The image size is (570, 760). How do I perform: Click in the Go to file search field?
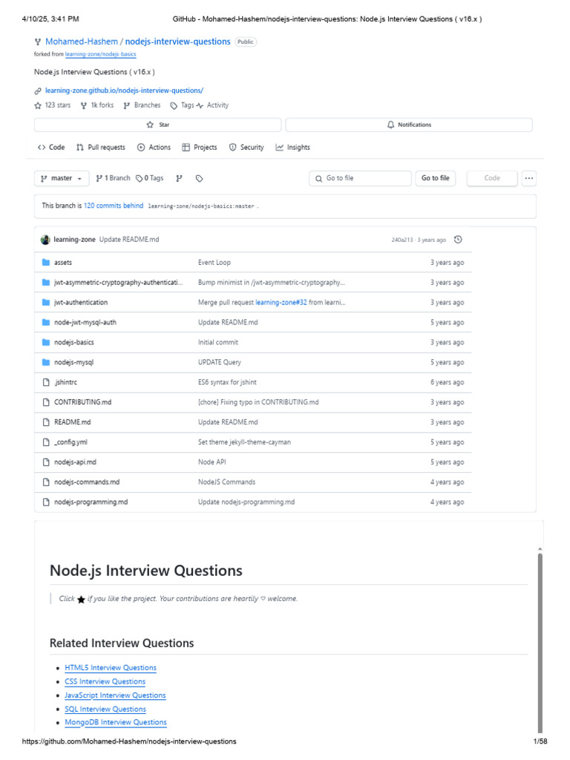click(x=360, y=178)
